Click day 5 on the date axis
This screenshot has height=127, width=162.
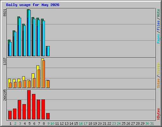[x=29, y=124]
